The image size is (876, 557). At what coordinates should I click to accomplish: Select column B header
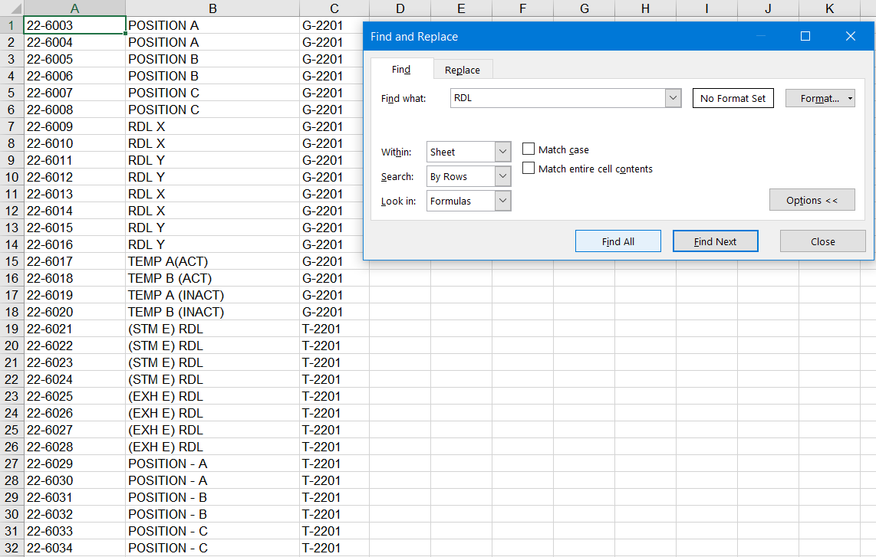(x=212, y=8)
